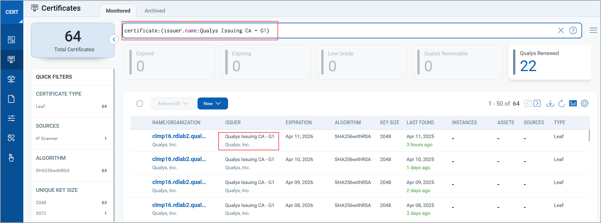
Task: Open the Assets cube icon in the sidebar
Action: coord(11,79)
